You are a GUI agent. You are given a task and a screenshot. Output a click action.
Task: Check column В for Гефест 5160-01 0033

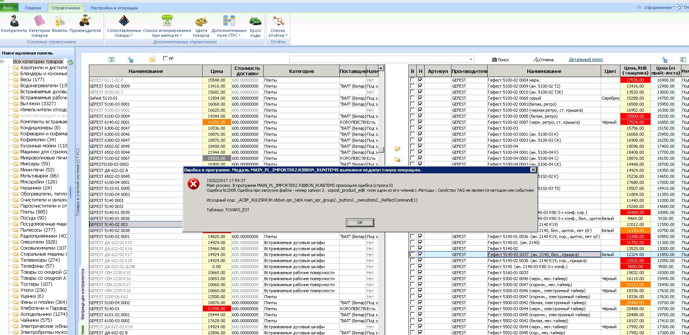pyautogui.click(x=412, y=273)
